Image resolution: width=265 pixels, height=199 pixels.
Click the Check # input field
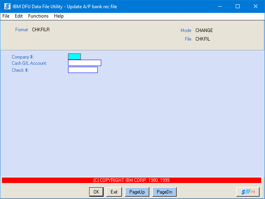coord(83,70)
